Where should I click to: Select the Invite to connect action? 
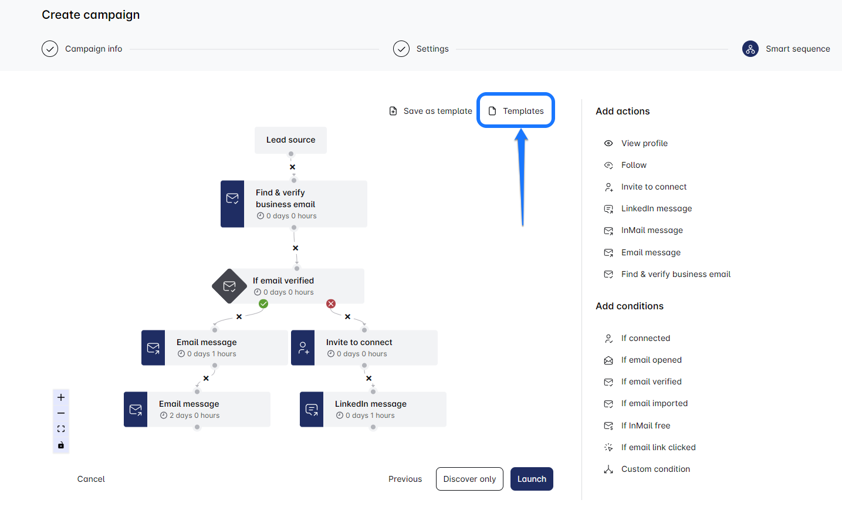[x=653, y=187]
